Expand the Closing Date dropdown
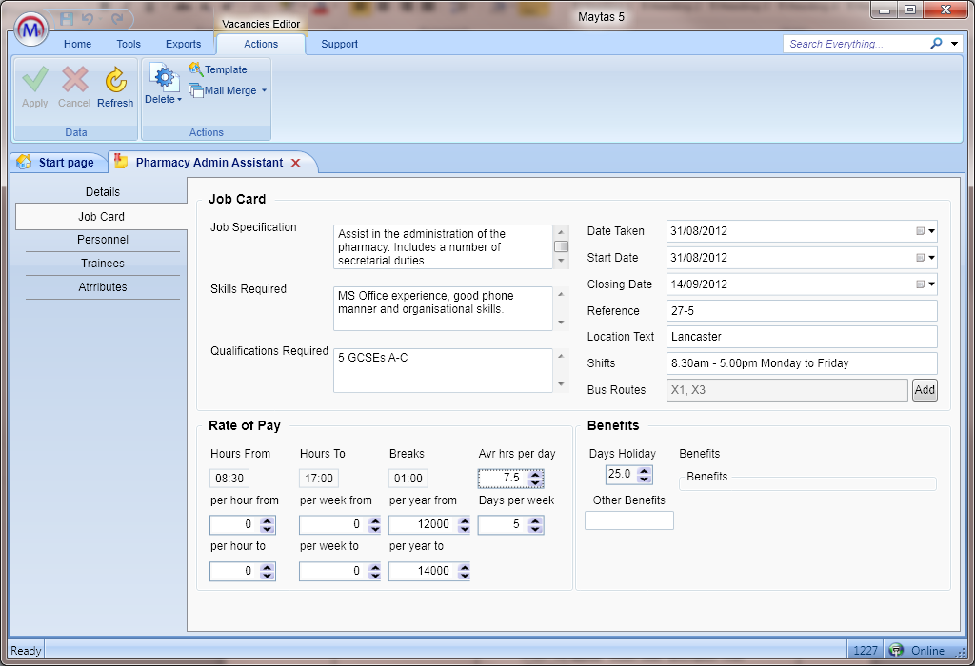975x666 pixels. click(931, 284)
